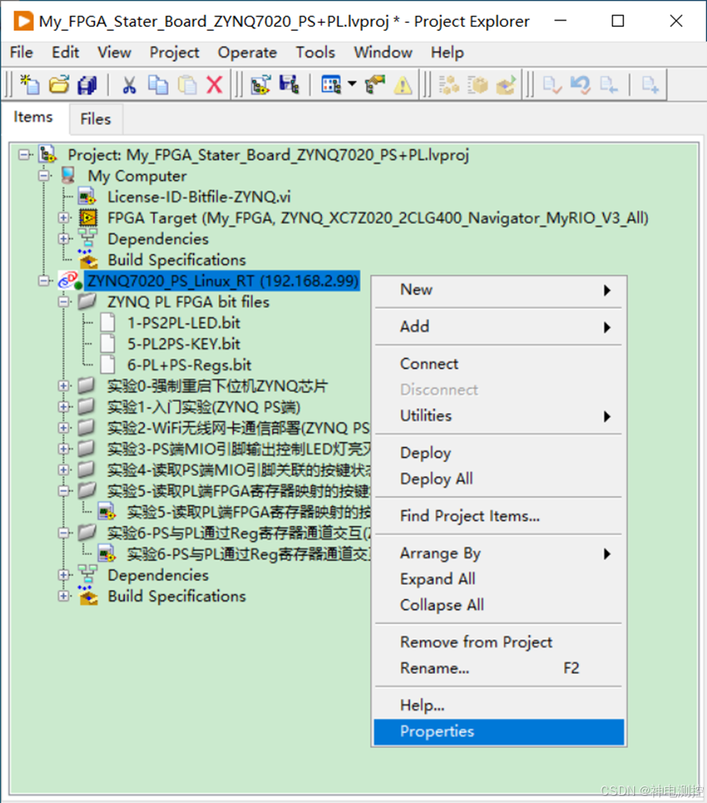Click the 实验5 VI file icon
The image size is (707, 803).
coord(107,512)
